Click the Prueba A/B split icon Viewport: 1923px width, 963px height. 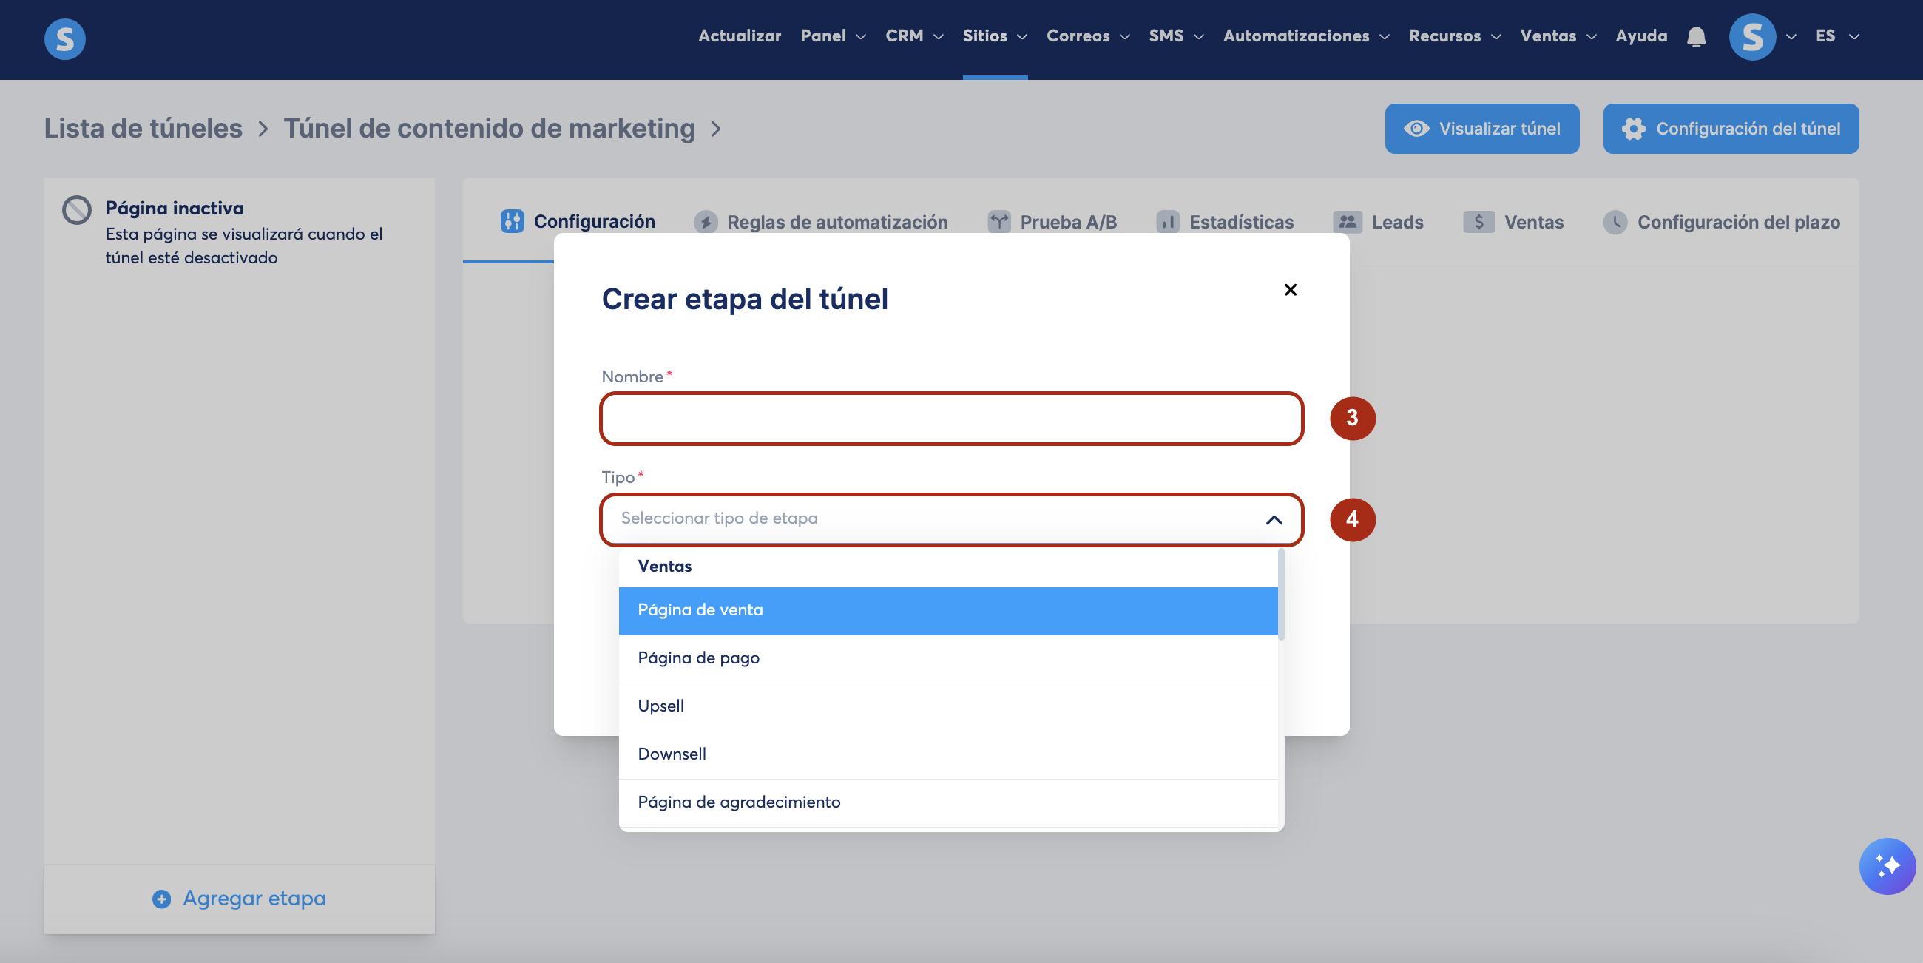[x=998, y=222]
